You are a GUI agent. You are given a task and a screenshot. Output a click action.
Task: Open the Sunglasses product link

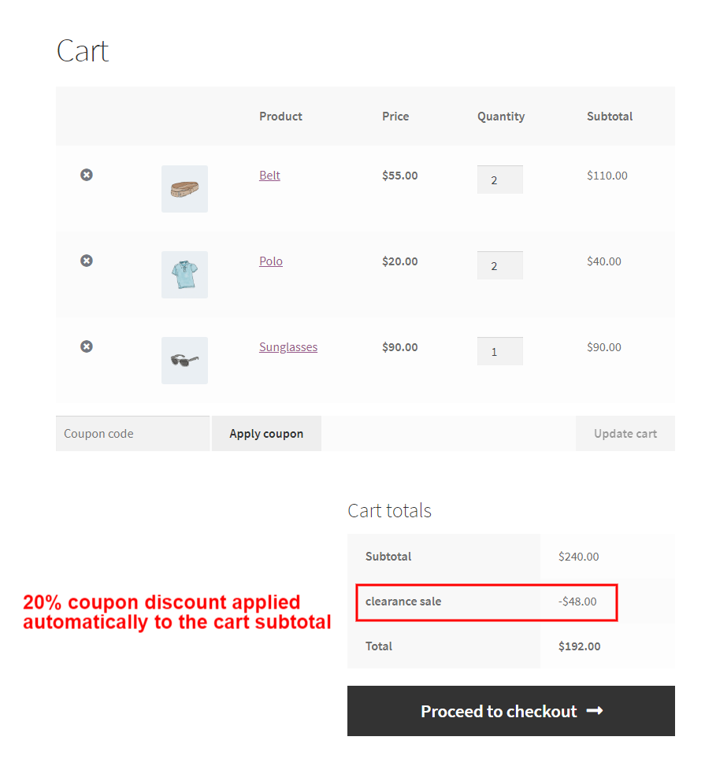coord(288,346)
